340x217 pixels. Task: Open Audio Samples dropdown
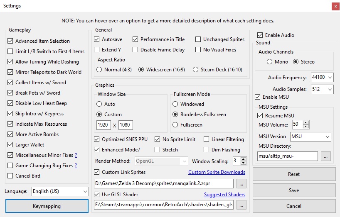click(322, 89)
